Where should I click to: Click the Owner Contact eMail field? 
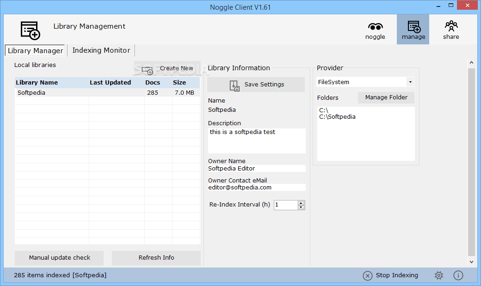[x=257, y=187]
